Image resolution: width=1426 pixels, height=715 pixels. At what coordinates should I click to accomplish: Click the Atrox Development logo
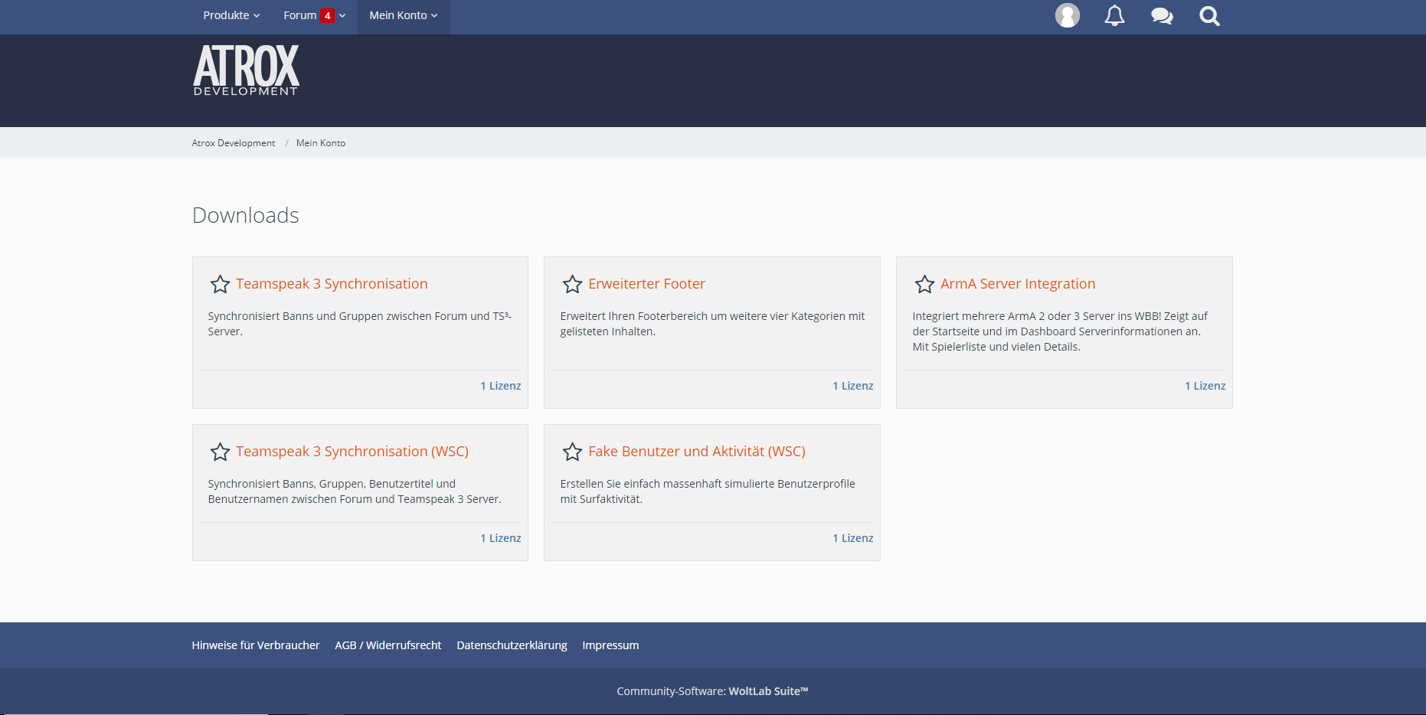pyautogui.click(x=246, y=70)
